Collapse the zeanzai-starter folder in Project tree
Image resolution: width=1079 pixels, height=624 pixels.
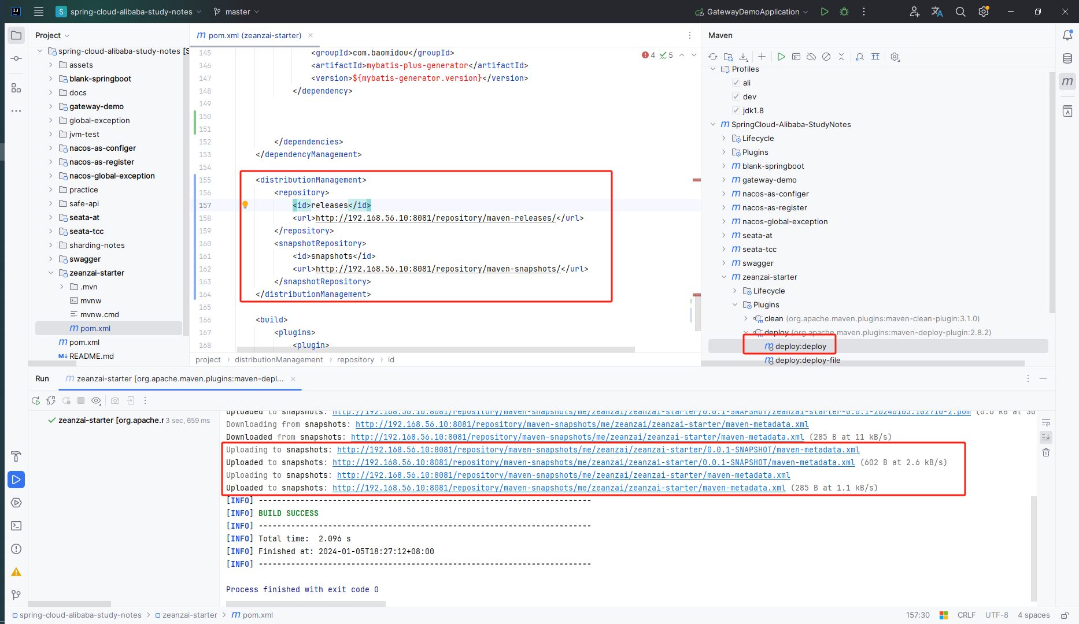[x=51, y=273]
